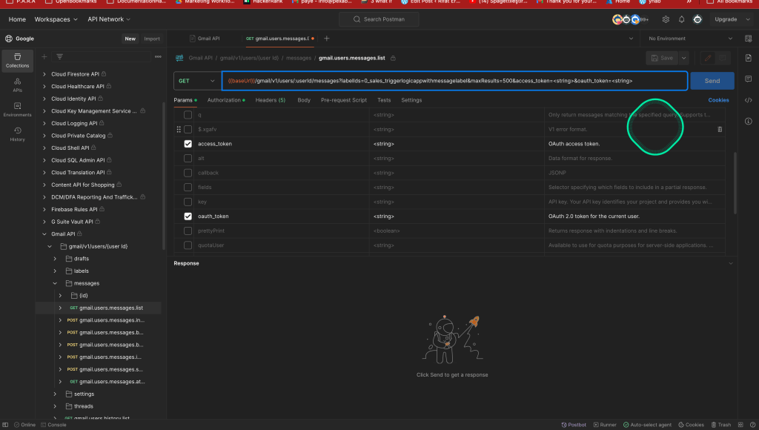Switch to the Authorization tab
This screenshot has height=430, width=759.
pos(226,100)
